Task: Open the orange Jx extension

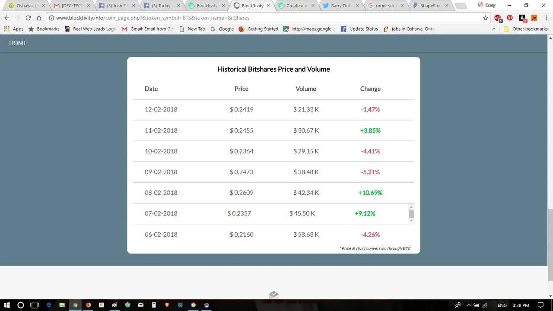Action: (534, 18)
